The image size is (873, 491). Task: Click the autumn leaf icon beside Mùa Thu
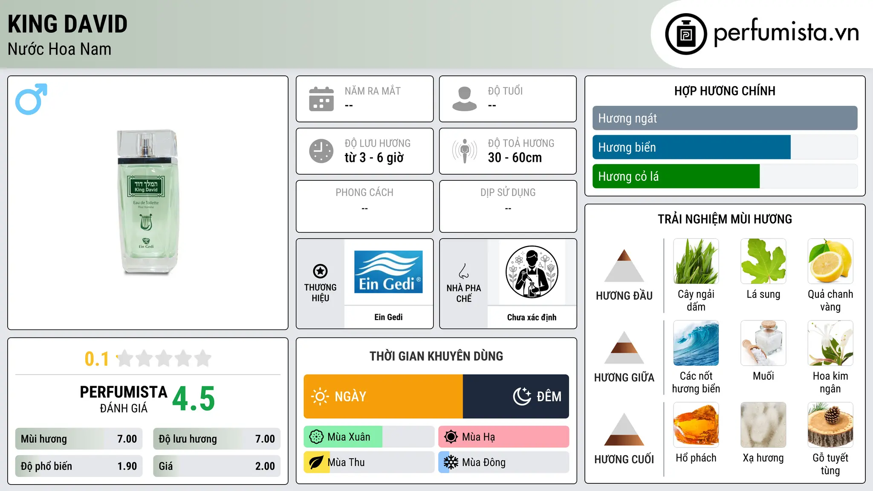tap(316, 462)
